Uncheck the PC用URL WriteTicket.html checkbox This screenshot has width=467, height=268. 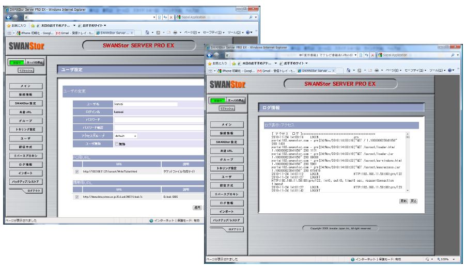[x=77, y=171]
